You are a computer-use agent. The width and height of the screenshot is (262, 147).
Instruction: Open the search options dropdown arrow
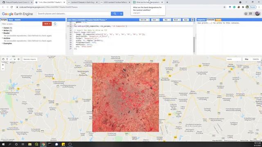(121, 13)
